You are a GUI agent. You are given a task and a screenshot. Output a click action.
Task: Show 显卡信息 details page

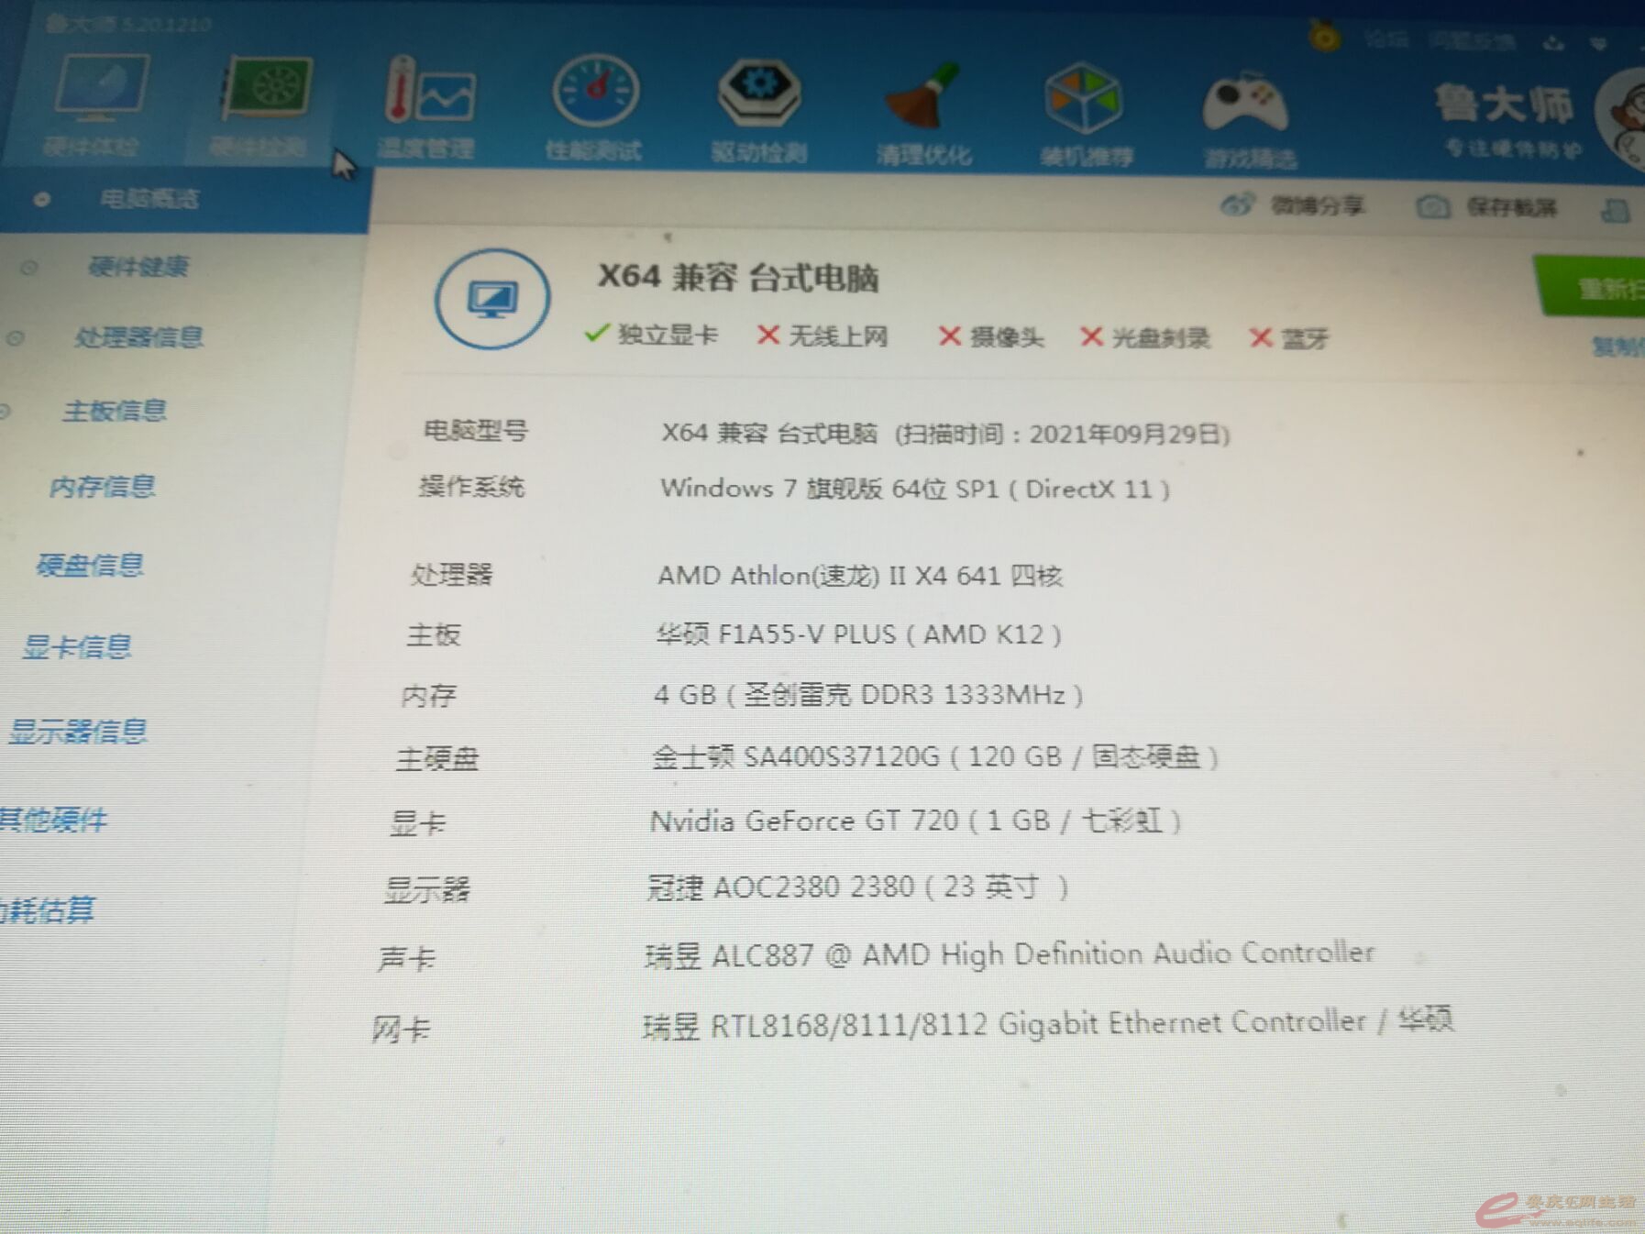coord(77,647)
